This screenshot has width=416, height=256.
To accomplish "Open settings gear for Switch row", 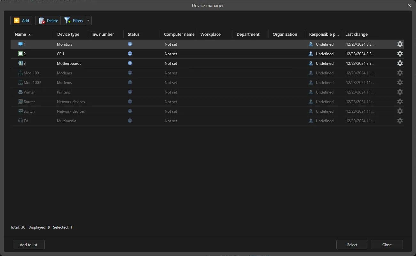I will (x=400, y=111).
